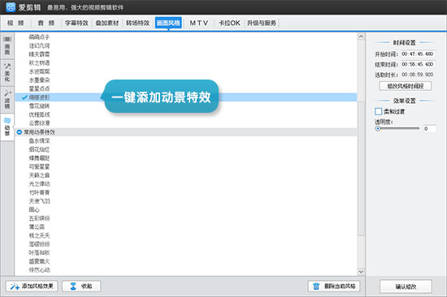This screenshot has width=447, height=297.
Task: Switch to the 音频 tab
Action: (46, 23)
